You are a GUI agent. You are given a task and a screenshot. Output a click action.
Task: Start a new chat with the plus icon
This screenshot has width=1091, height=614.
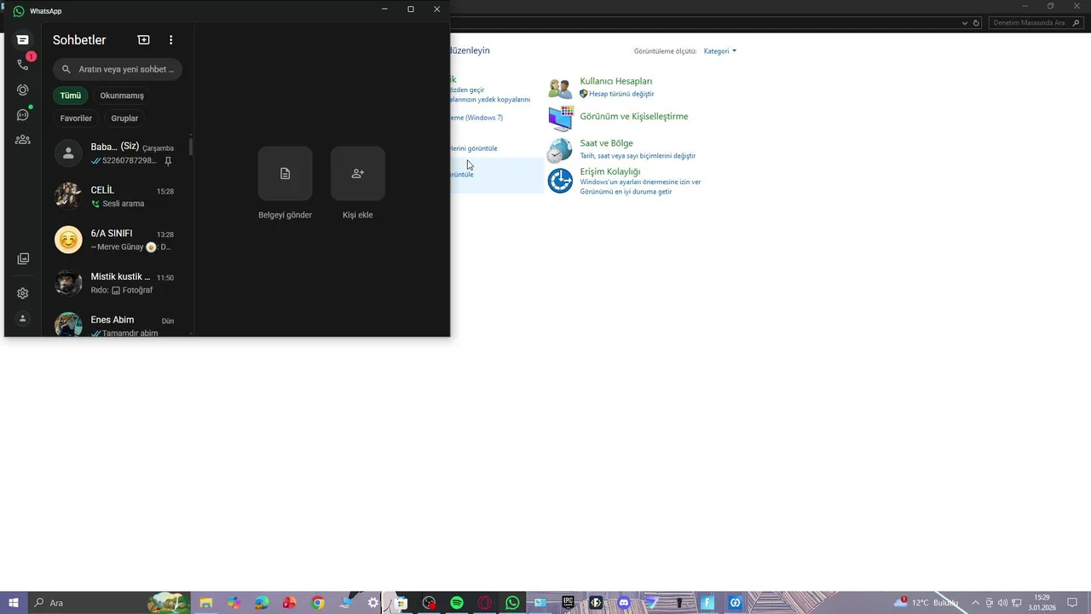pyautogui.click(x=143, y=40)
